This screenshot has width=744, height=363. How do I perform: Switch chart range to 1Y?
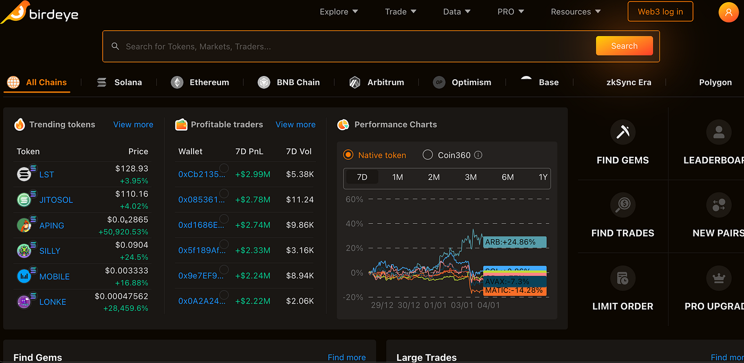pyautogui.click(x=543, y=177)
